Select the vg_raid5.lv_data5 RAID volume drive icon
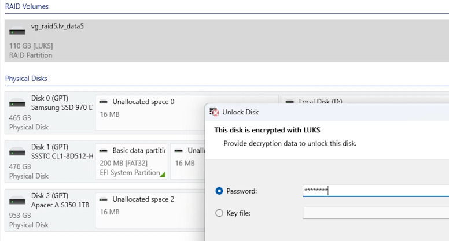Screen dimensions: 449x241 (17, 31)
